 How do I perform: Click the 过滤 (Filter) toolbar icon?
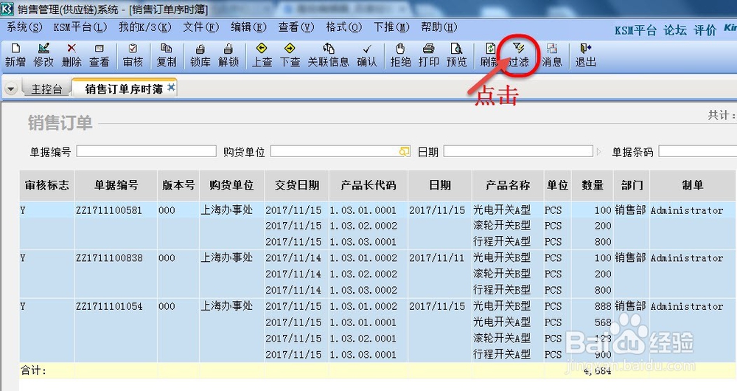[x=518, y=55]
